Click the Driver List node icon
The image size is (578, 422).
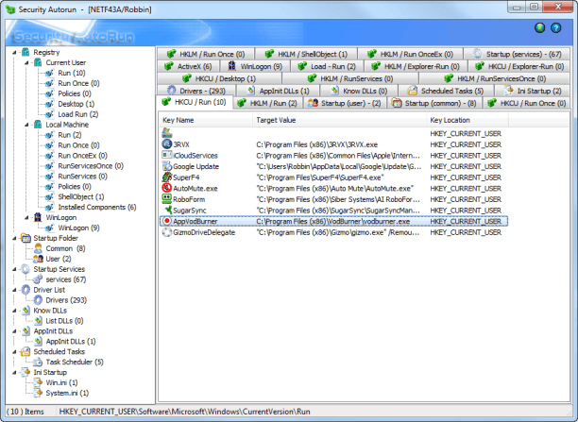25,290
